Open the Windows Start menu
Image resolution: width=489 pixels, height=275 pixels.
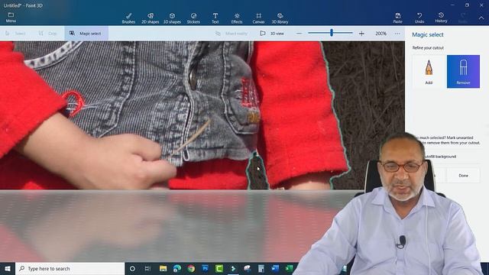[x=8, y=268]
